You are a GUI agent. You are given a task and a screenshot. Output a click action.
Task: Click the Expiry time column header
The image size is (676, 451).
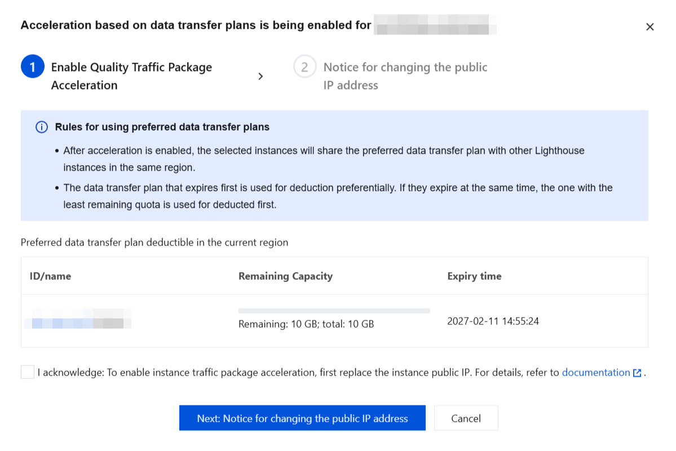click(474, 276)
